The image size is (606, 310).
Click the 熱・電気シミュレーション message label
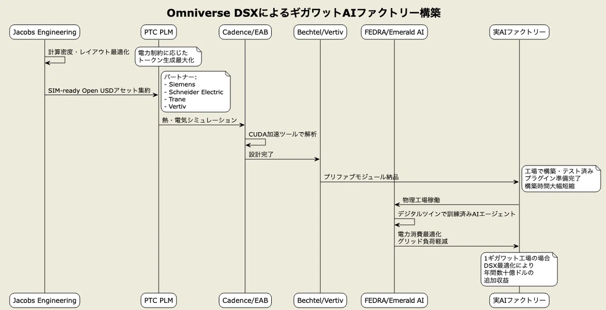199,120
